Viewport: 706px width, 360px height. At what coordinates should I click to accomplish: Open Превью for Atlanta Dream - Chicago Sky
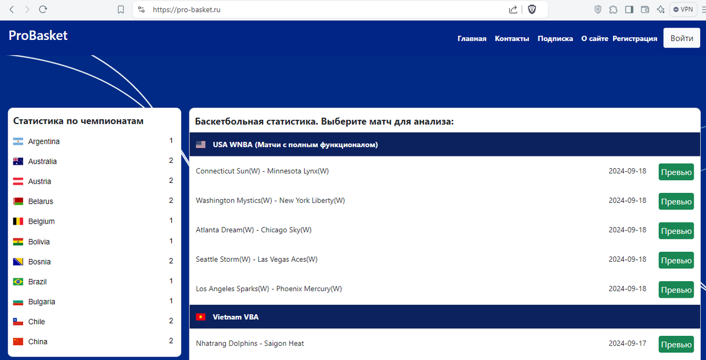coord(676,231)
